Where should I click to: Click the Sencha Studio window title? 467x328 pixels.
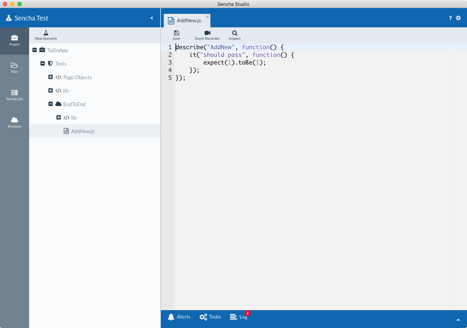(x=233, y=4)
